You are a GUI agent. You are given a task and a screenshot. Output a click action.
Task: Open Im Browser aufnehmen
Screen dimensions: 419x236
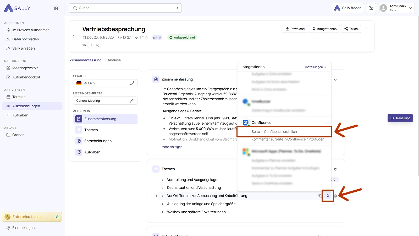[x=31, y=30]
